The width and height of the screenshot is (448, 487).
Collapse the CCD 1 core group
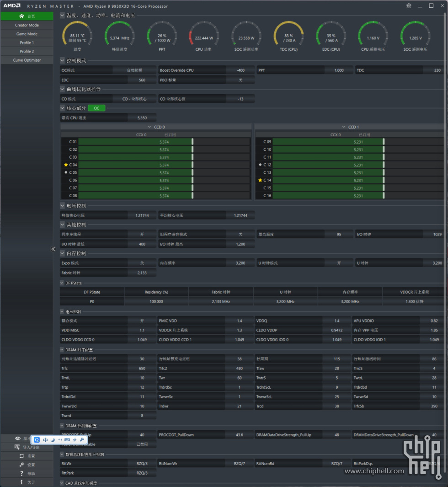(344, 127)
